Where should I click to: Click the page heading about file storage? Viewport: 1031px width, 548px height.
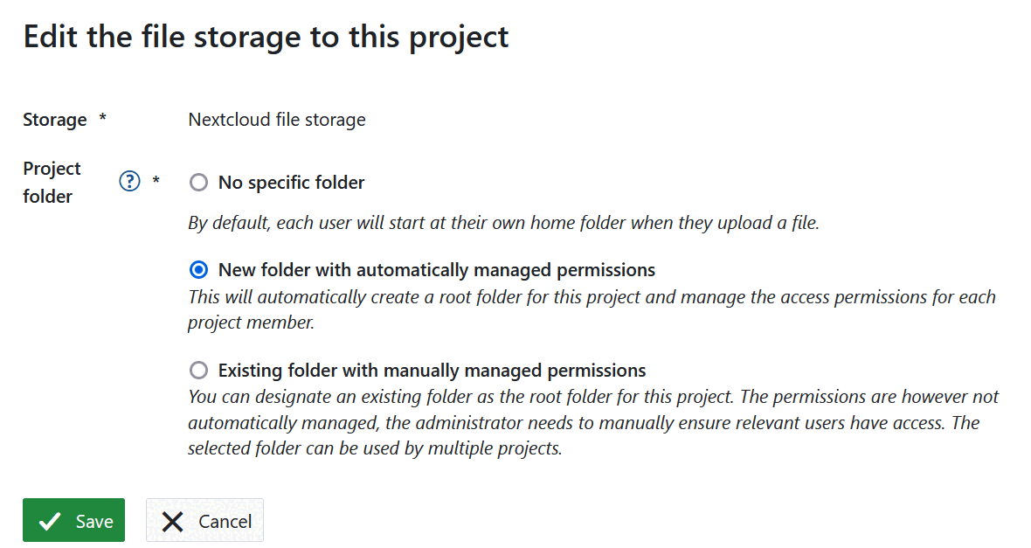[x=266, y=36]
